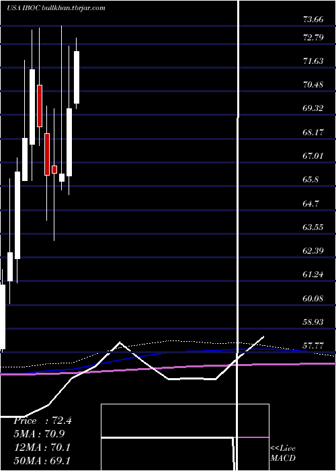Click the 62.39 price axis label
336x471 pixels.
coord(313,250)
